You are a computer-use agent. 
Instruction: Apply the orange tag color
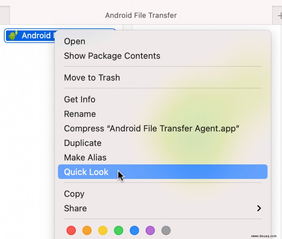[x=87, y=231]
